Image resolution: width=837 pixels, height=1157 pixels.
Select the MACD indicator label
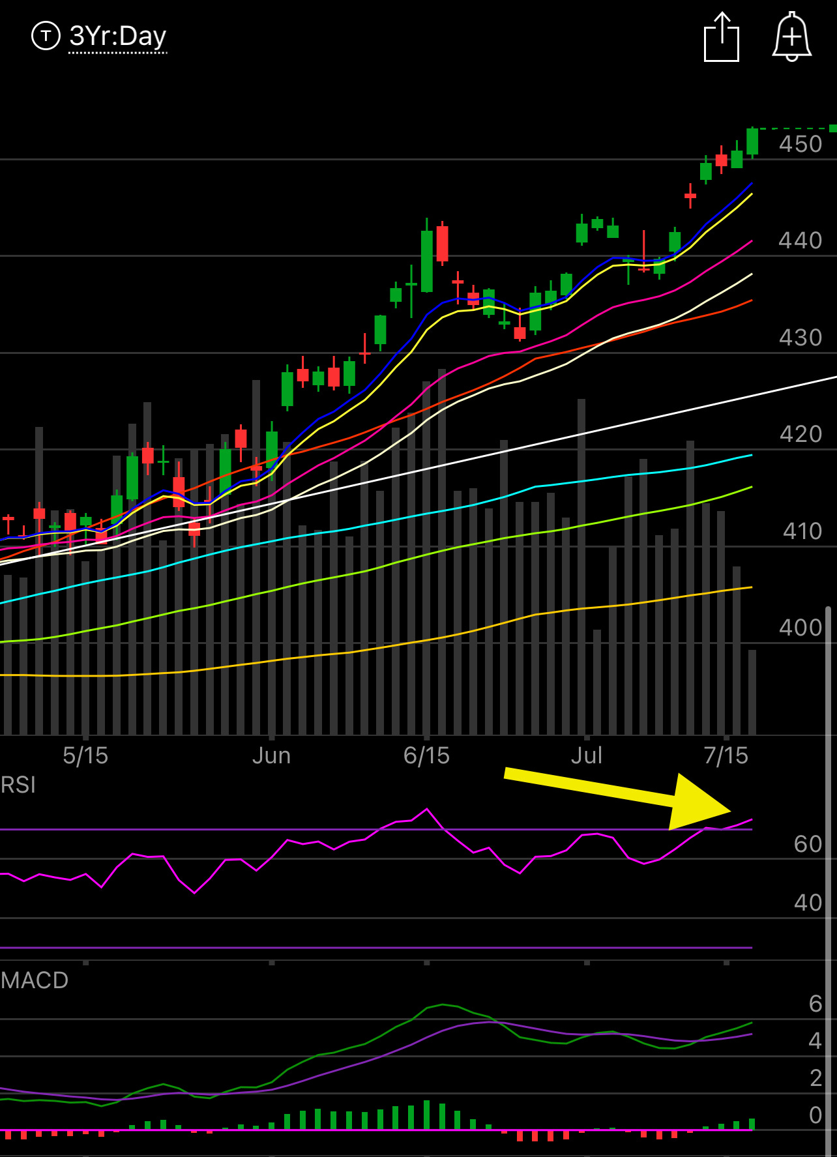click(35, 980)
